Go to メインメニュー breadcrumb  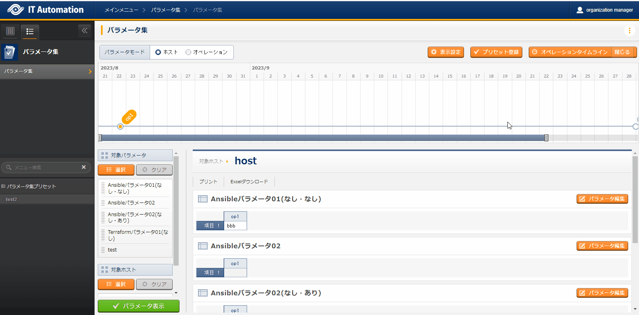coord(121,10)
